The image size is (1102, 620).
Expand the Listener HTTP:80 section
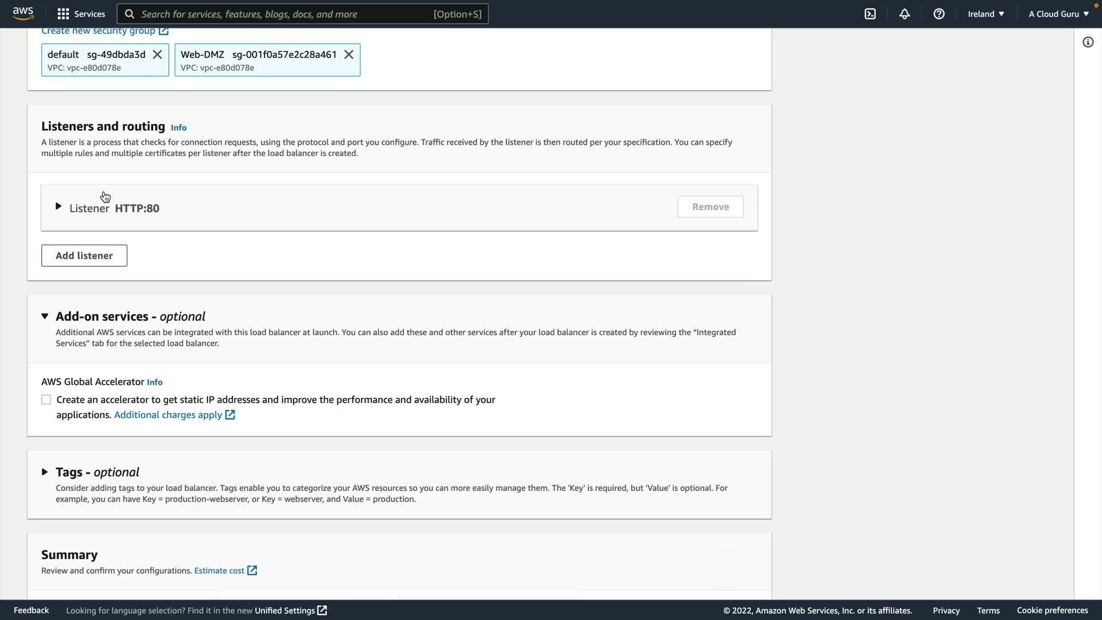coord(58,206)
